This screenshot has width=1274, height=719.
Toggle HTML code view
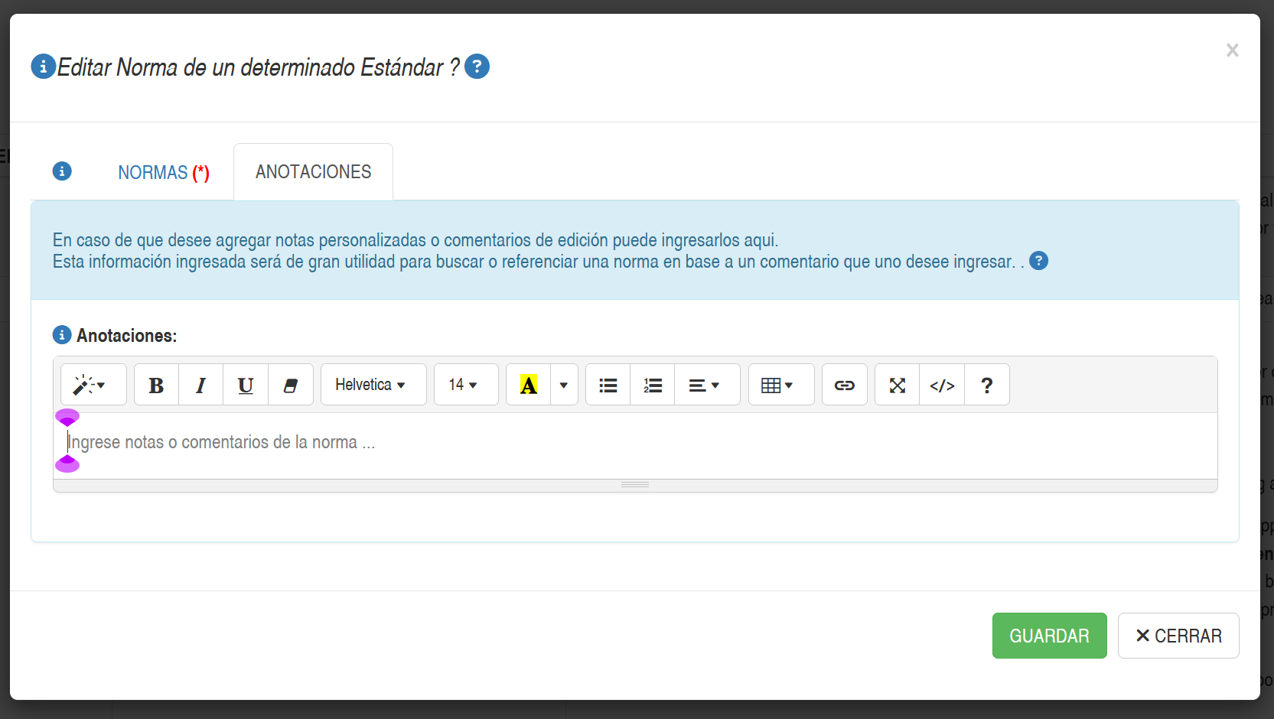click(941, 385)
